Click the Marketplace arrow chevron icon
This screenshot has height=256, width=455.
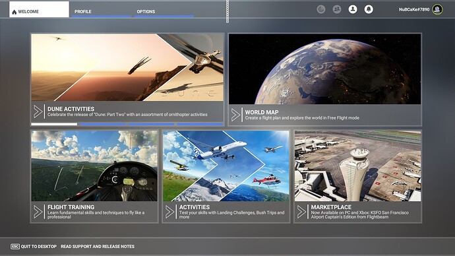coord(301,212)
